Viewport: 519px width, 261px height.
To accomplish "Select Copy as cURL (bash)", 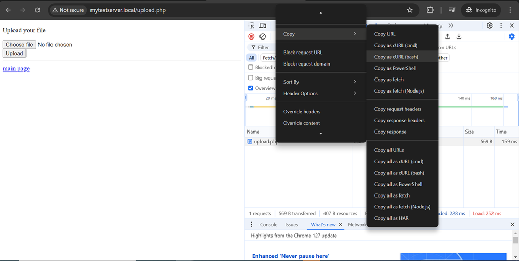I will pyautogui.click(x=396, y=57).
